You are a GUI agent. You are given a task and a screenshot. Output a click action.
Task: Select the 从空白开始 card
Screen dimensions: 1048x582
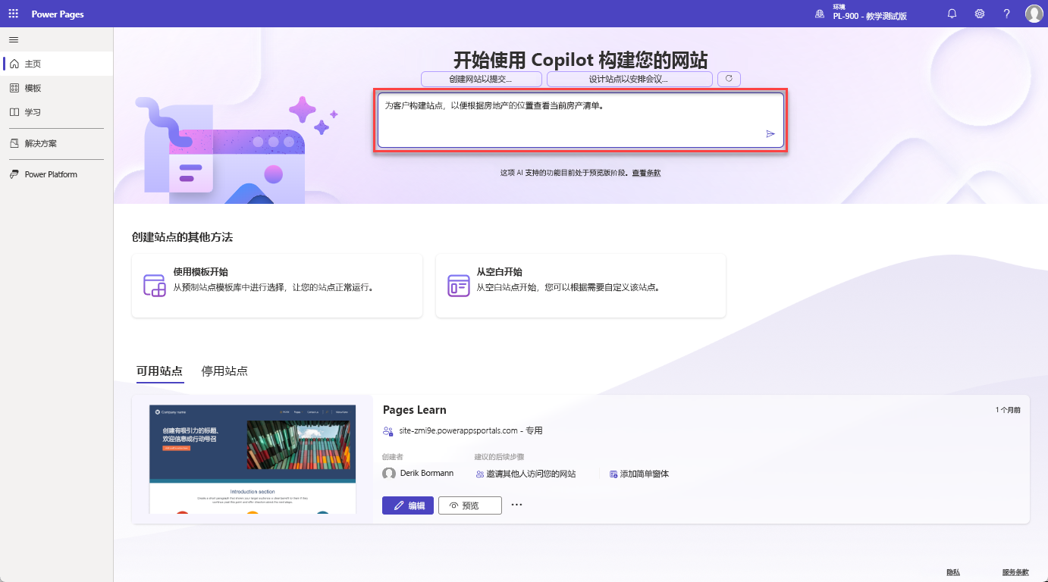[581, 286]
